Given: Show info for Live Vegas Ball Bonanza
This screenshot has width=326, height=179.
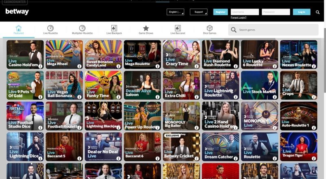Looking at the screenshot, I should point(79,97).
